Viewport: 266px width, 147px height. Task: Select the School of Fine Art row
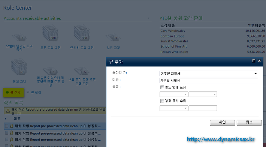pyautogui.click(x=212, y=46)
